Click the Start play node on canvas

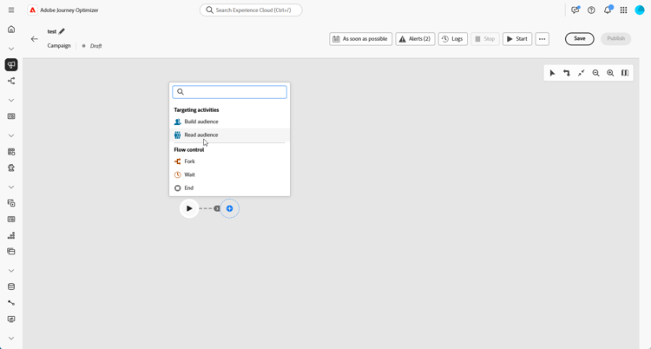tap(189, 208)
